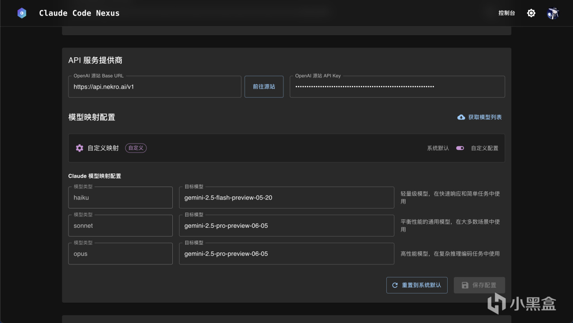Click the 模型映射配置 heading
Screen dimensions: 573x323
point(92,117)
